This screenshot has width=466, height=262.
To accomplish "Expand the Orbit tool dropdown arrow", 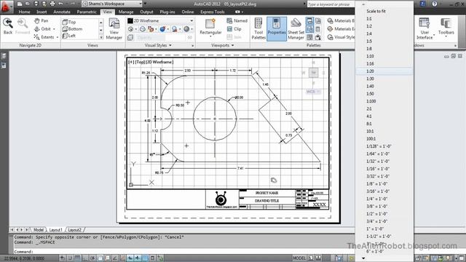I will [x=54, y=29].
